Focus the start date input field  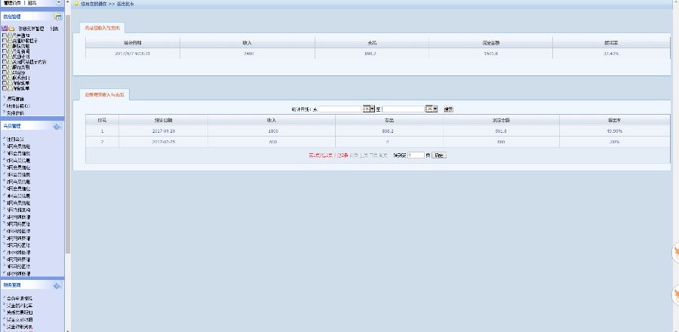(340, 109)
